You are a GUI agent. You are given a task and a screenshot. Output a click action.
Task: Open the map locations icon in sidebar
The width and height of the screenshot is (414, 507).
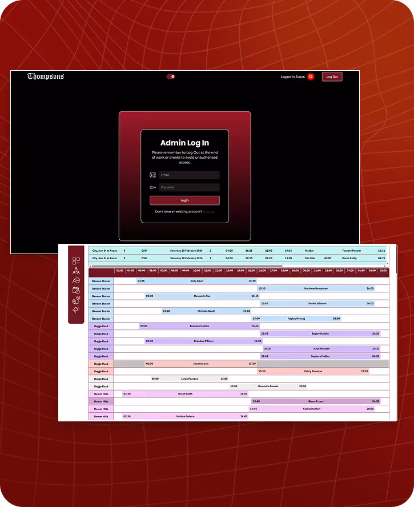click(76, 300)
